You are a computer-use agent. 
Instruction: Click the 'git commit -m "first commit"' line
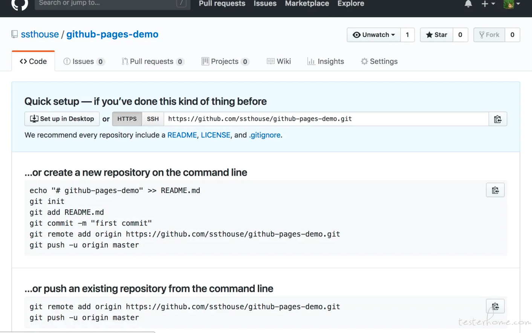tap(91, 223)
